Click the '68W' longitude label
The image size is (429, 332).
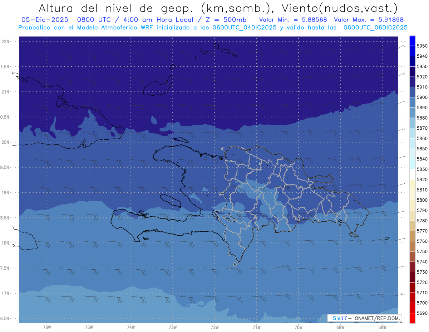[x=382, y=327]
